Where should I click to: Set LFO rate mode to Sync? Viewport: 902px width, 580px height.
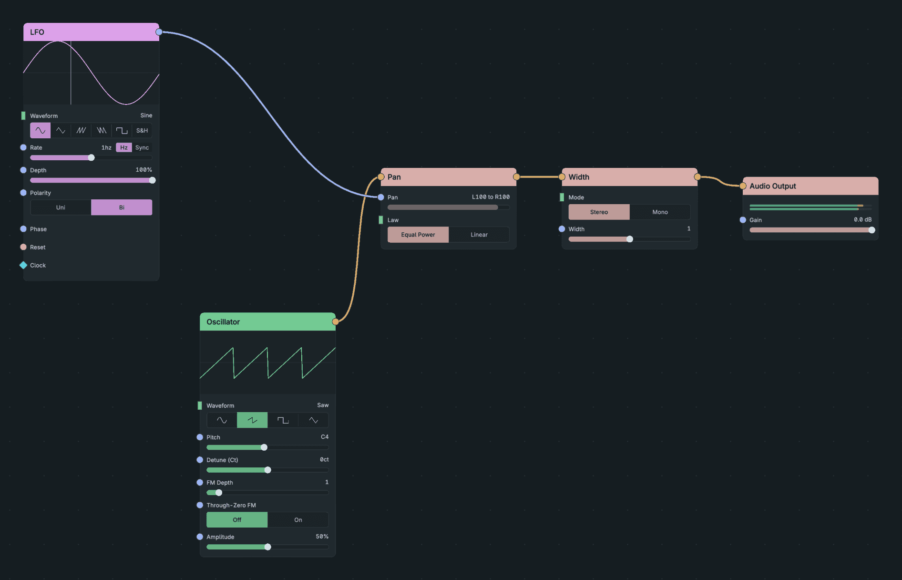[142, 147]
